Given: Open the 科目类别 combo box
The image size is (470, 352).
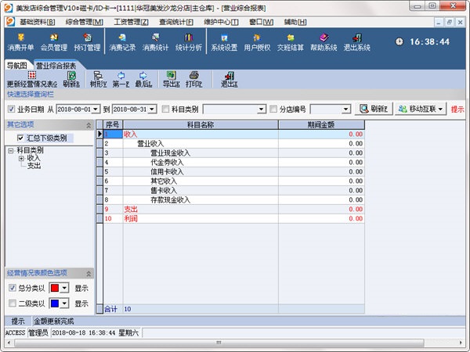Looking at the screenshot, I should coord(234,109).
